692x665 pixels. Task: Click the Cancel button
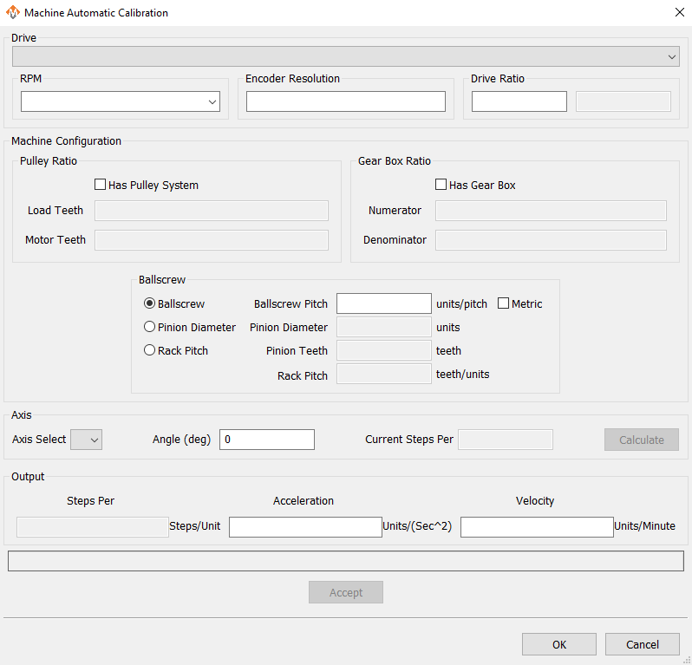click(x=643, y=644)
